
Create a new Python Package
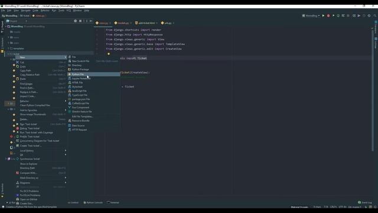pyautogui.click(x=94, y=70)
